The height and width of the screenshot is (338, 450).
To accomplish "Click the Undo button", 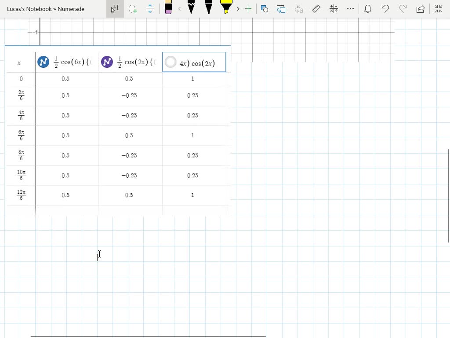I will pos(385,9).
